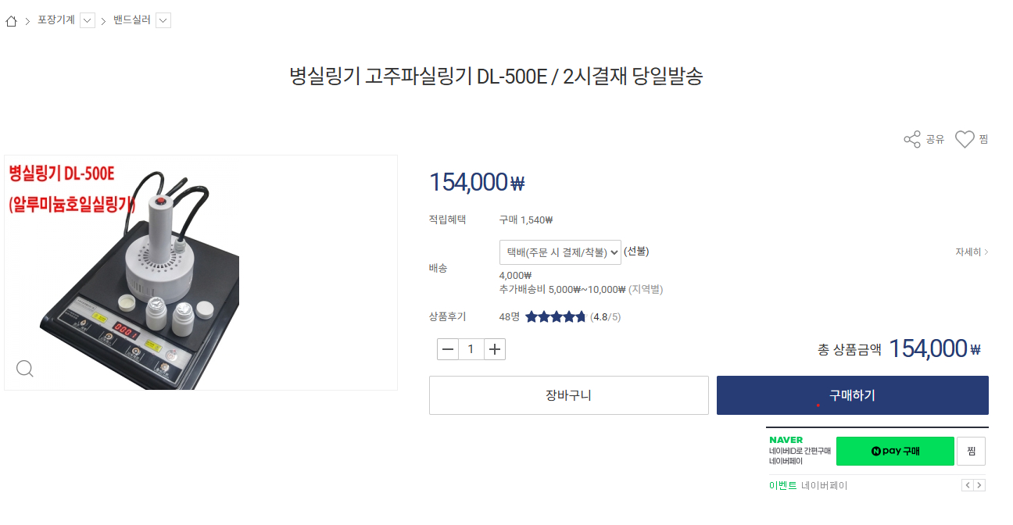Click the 밴드실러 breadcrumb label
1013x525 pixels.
(131, 21)
